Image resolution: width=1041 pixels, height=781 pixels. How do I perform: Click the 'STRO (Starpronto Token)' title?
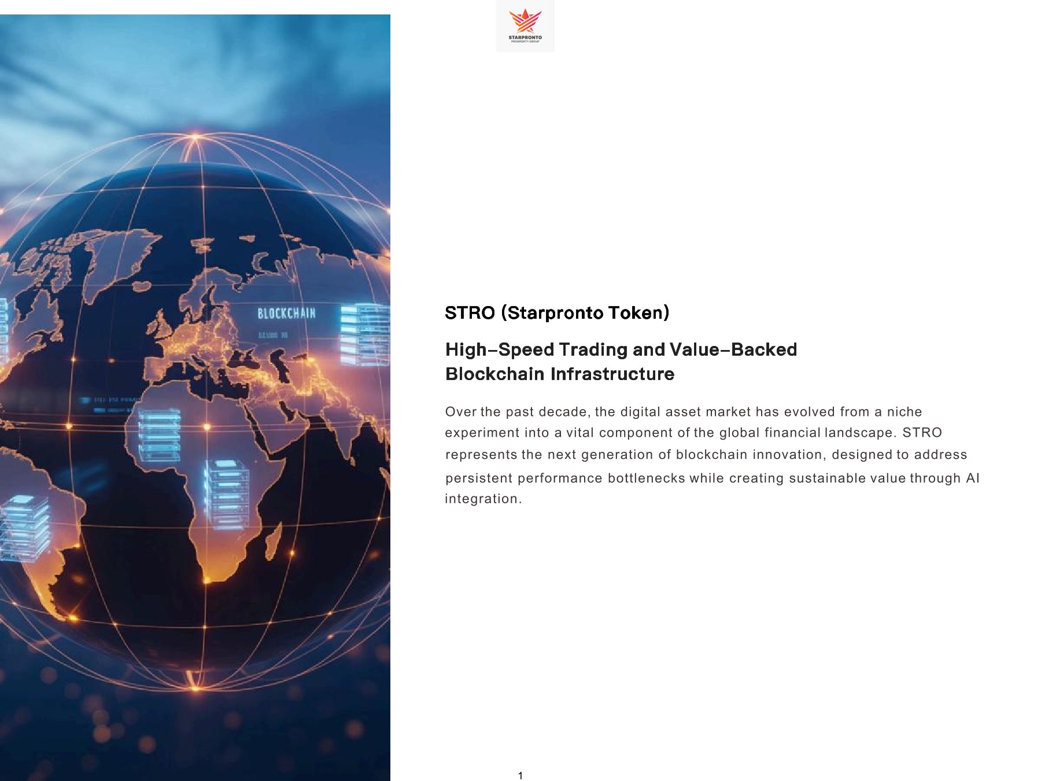pos(556,313)
